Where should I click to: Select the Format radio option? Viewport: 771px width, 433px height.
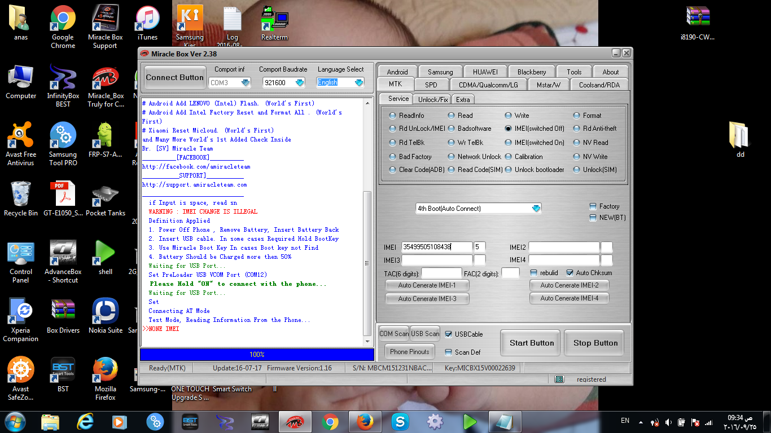(587, 116)
